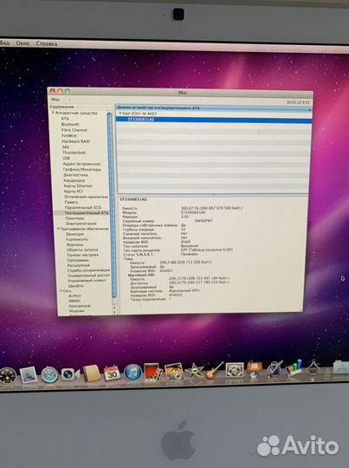Collapse Intel ICH7-M AHCI node
The height and width of the screenshot is (468, 349).
click(120, 114)
